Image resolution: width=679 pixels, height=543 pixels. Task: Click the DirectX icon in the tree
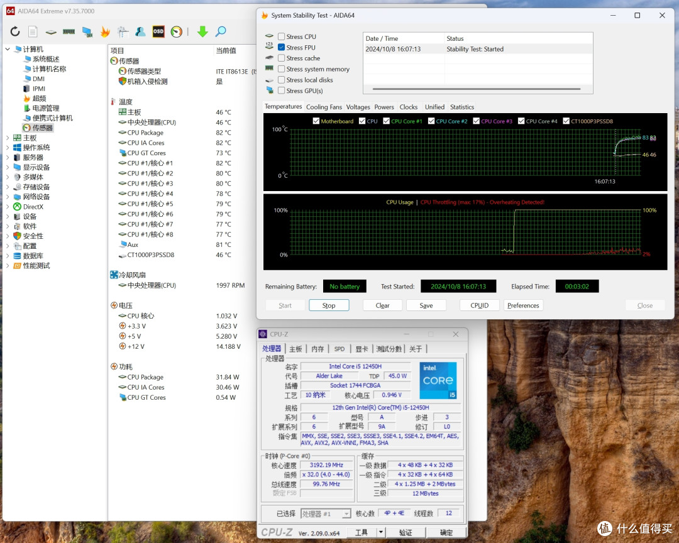(x=18, y=207)
